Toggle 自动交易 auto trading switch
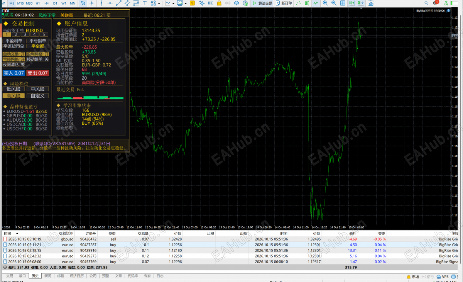The height and width of the screenshot is (282, 463). point(14,54)
